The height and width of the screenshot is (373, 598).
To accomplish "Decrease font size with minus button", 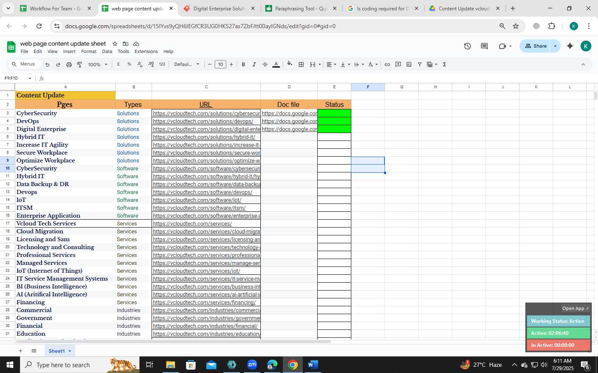I will tap(210, 64).
